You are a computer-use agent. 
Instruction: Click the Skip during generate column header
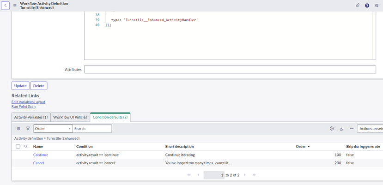pos(363,146)
